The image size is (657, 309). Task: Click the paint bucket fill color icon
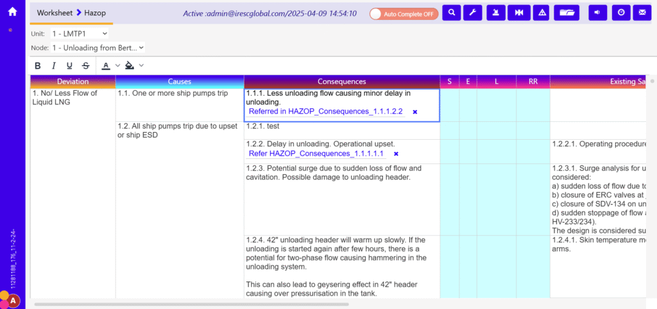[x=130, y=65]
